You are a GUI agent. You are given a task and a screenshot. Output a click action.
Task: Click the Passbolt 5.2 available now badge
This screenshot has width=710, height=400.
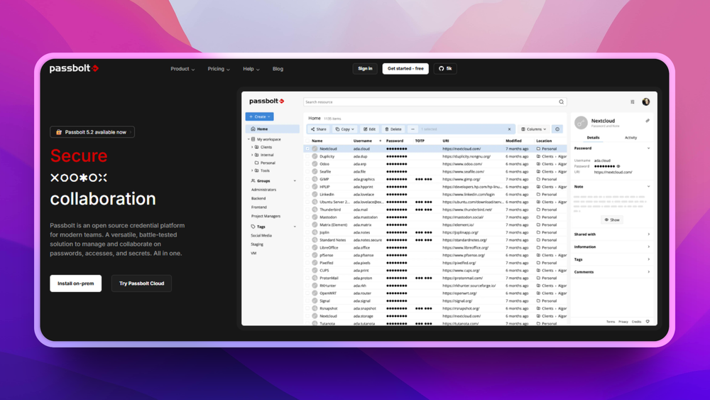[x=92, y=132]
